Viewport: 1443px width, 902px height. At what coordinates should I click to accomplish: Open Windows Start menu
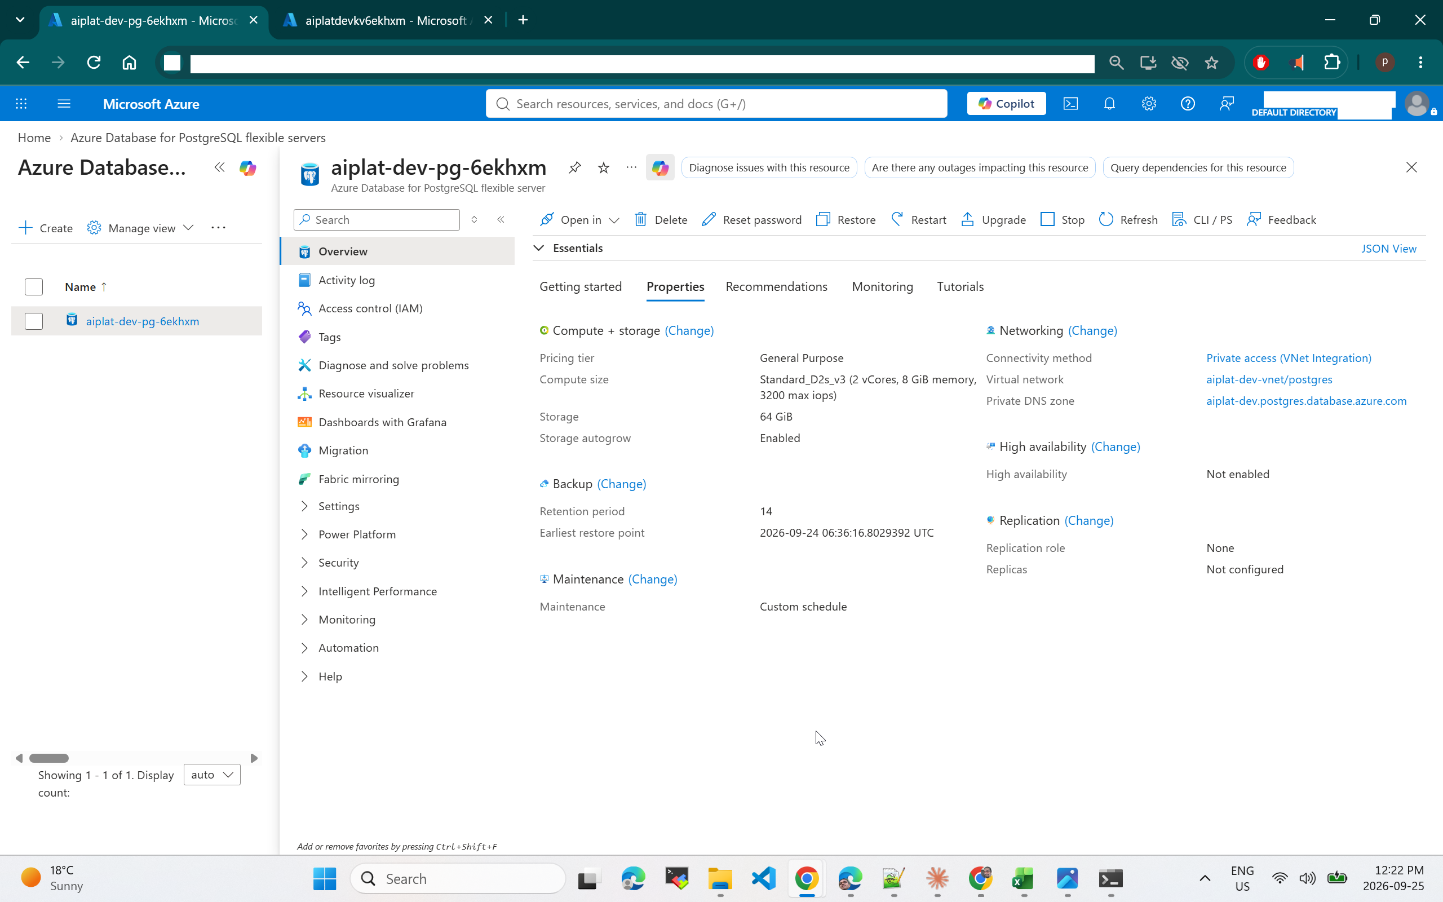pos(324,878)
